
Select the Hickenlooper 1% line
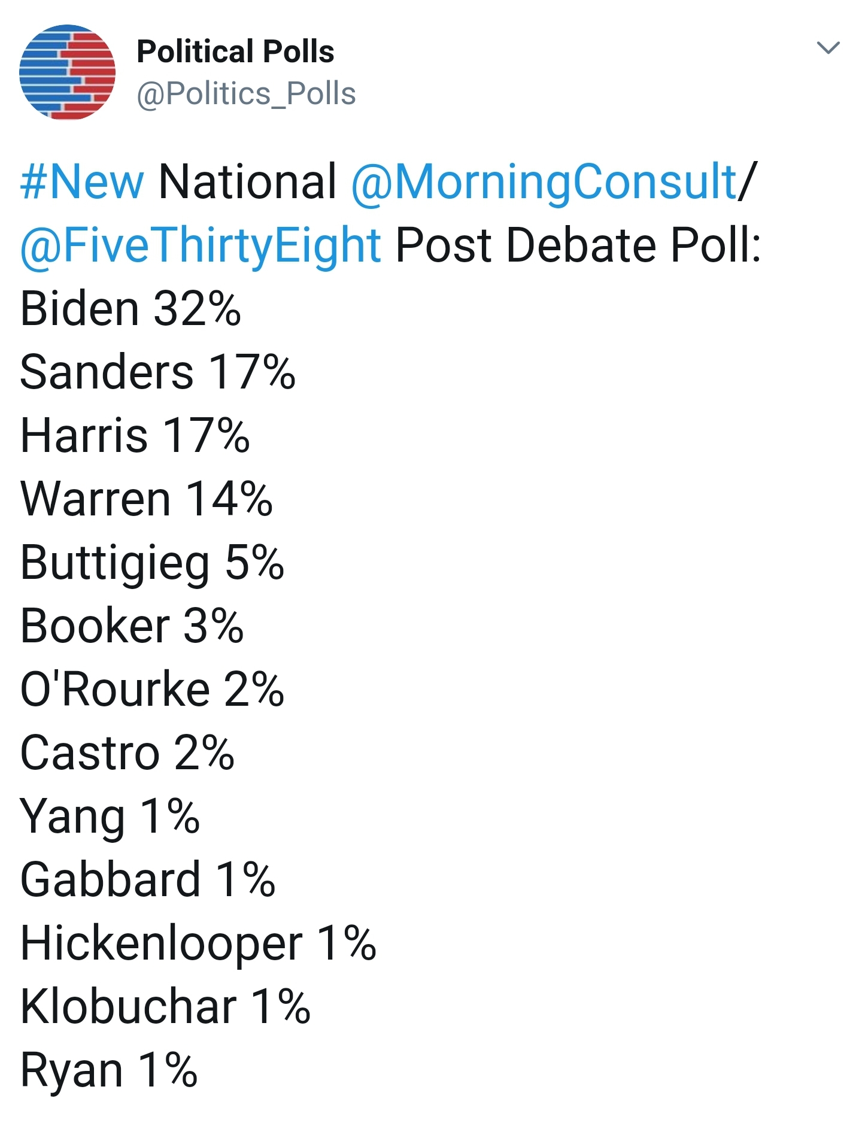[x=198, y=943]
